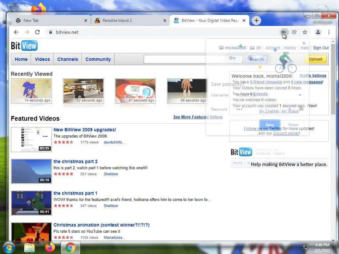The height and width of the screenshot is (254, 339).
Task: Open the Account link
Action: (x=272, y=48)
